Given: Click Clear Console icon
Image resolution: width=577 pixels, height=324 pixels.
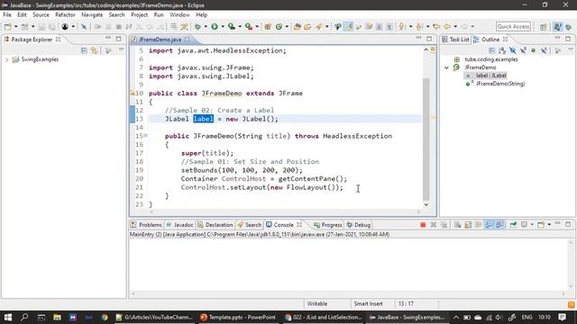Looking at the screenshot, I should [x=457, y=225].
